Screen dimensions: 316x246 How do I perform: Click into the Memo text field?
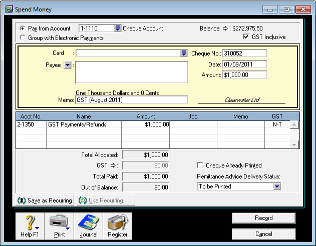[x=131, y=99]
